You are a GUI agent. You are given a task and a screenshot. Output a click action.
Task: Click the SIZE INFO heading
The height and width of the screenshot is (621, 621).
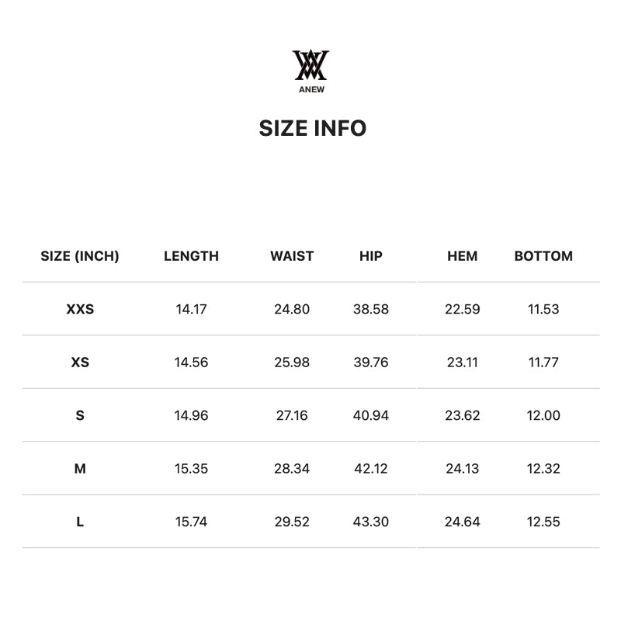[x=312, y=128]
